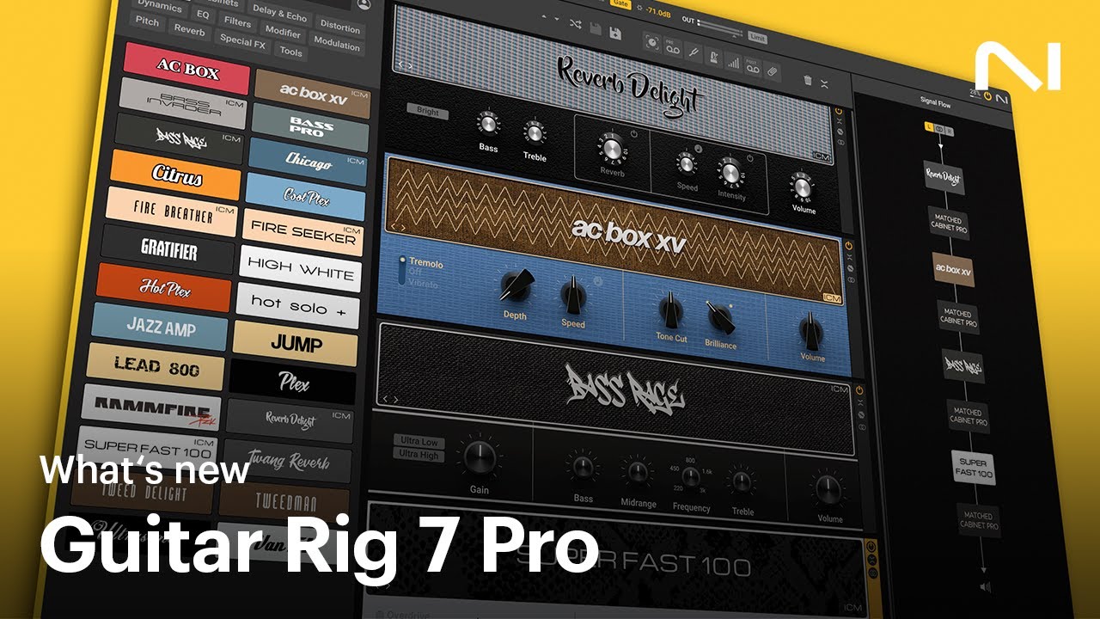
Task: Switch the Tremolo/Vibrato selector on ac box xv
Action: click(x=402, y=270)
